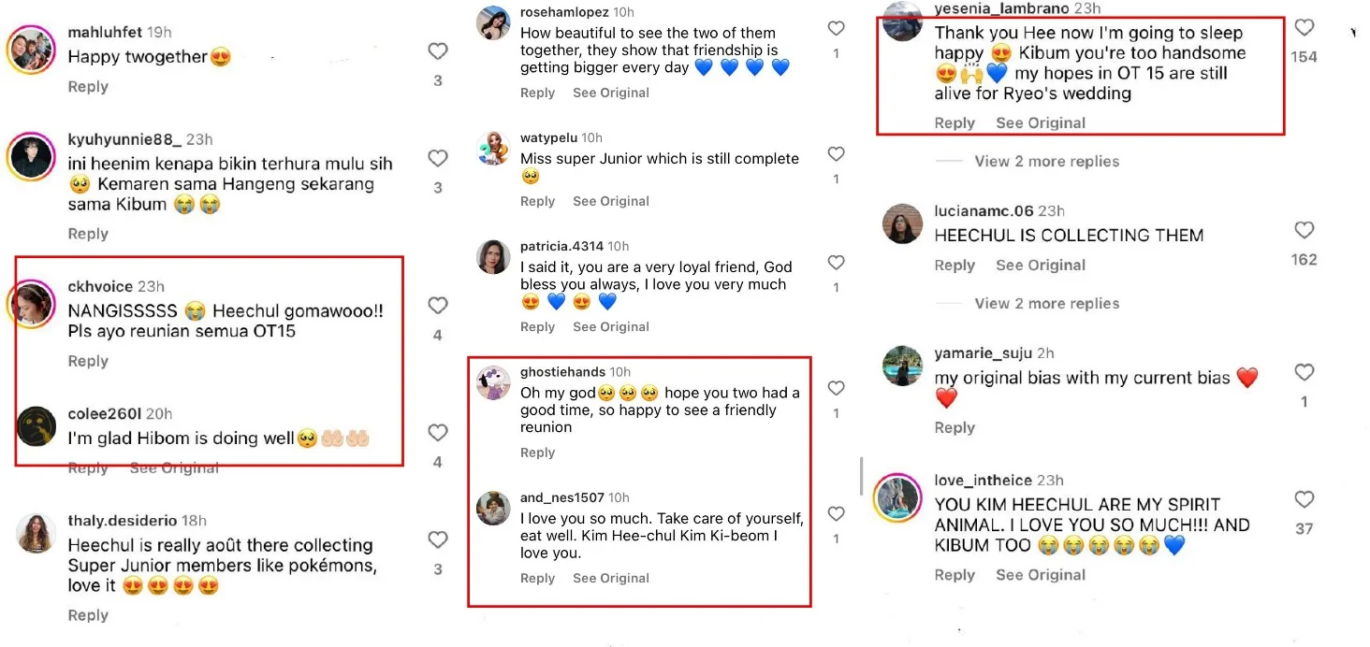Like mahluhfet's "Happy twogether" comment
The image size is (1370, 647).
tap(437, 51)
